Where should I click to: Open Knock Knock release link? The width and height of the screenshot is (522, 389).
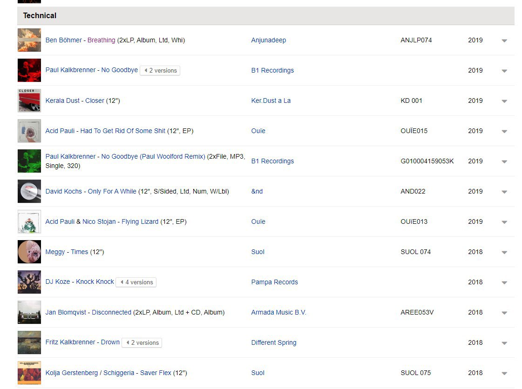(95, 282)
